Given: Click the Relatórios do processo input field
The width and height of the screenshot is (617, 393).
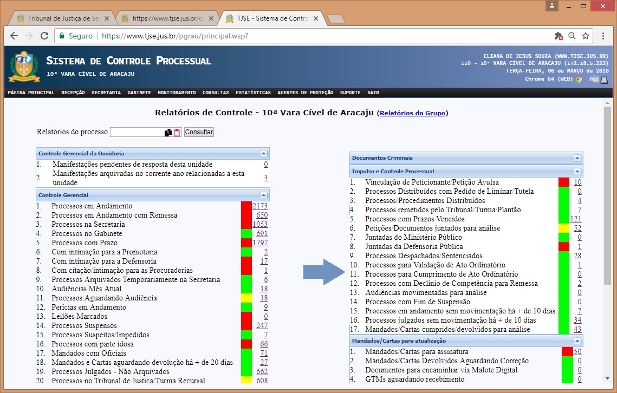Looking at the screenshot, I should 137,132.
